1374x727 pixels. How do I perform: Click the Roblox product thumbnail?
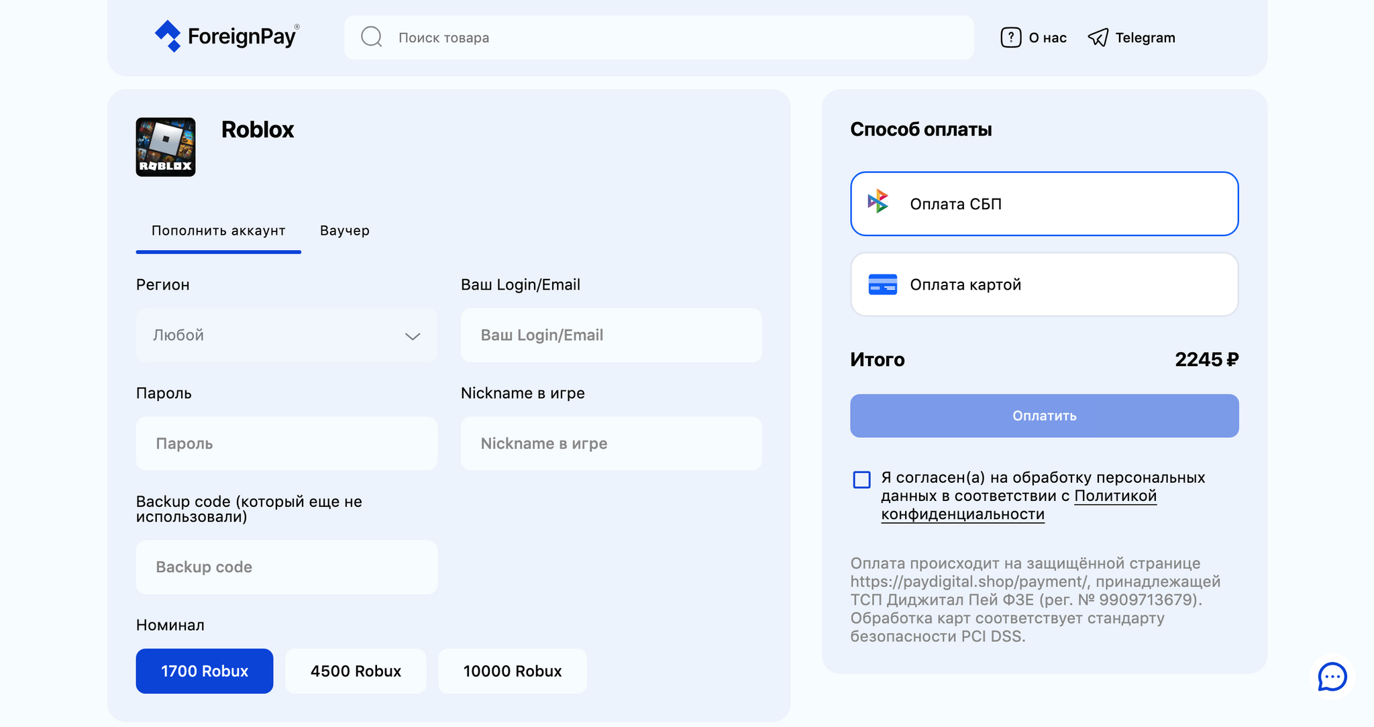166,147
